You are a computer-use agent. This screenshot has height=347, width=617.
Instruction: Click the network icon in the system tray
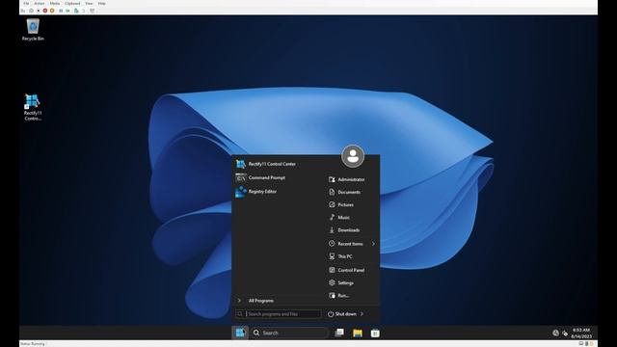pos(565,334)
